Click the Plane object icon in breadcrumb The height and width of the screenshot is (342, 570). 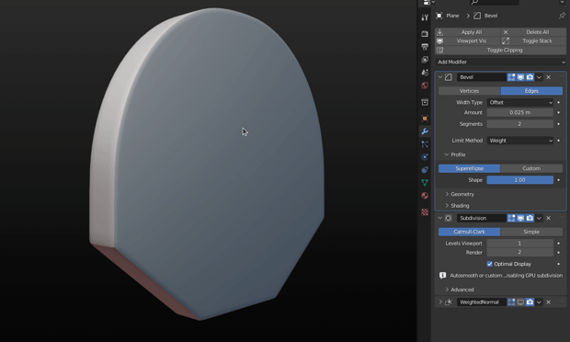click(439, 16)
